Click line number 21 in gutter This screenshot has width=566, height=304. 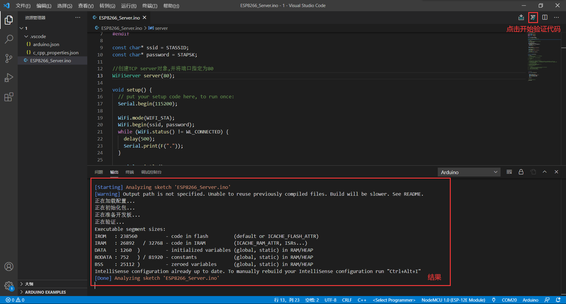click(x=100, y=132)
